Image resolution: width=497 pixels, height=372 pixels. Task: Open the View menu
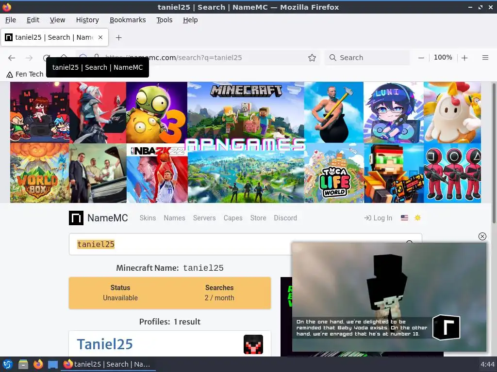click(57, 20)
